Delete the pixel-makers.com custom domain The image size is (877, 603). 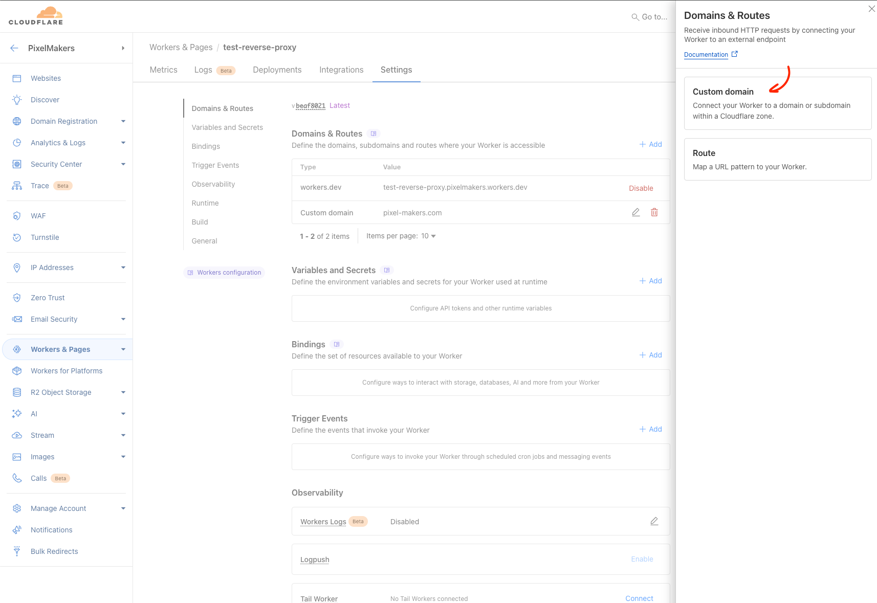pos(654,212)
